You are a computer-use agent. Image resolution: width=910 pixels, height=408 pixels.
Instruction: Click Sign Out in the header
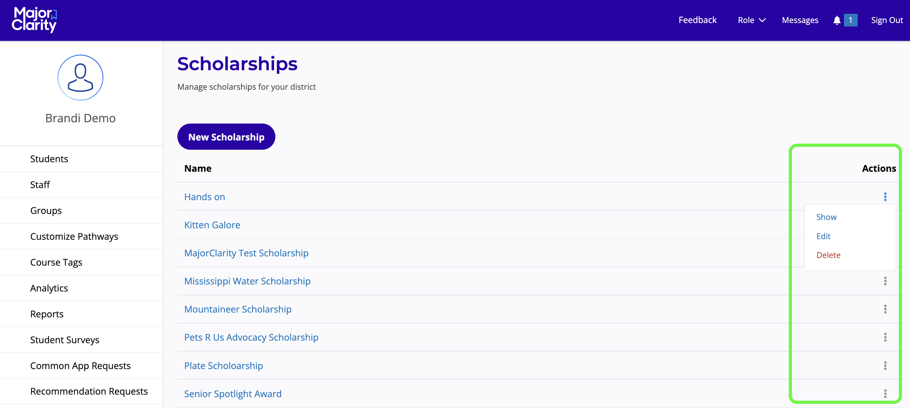point(887,20)
